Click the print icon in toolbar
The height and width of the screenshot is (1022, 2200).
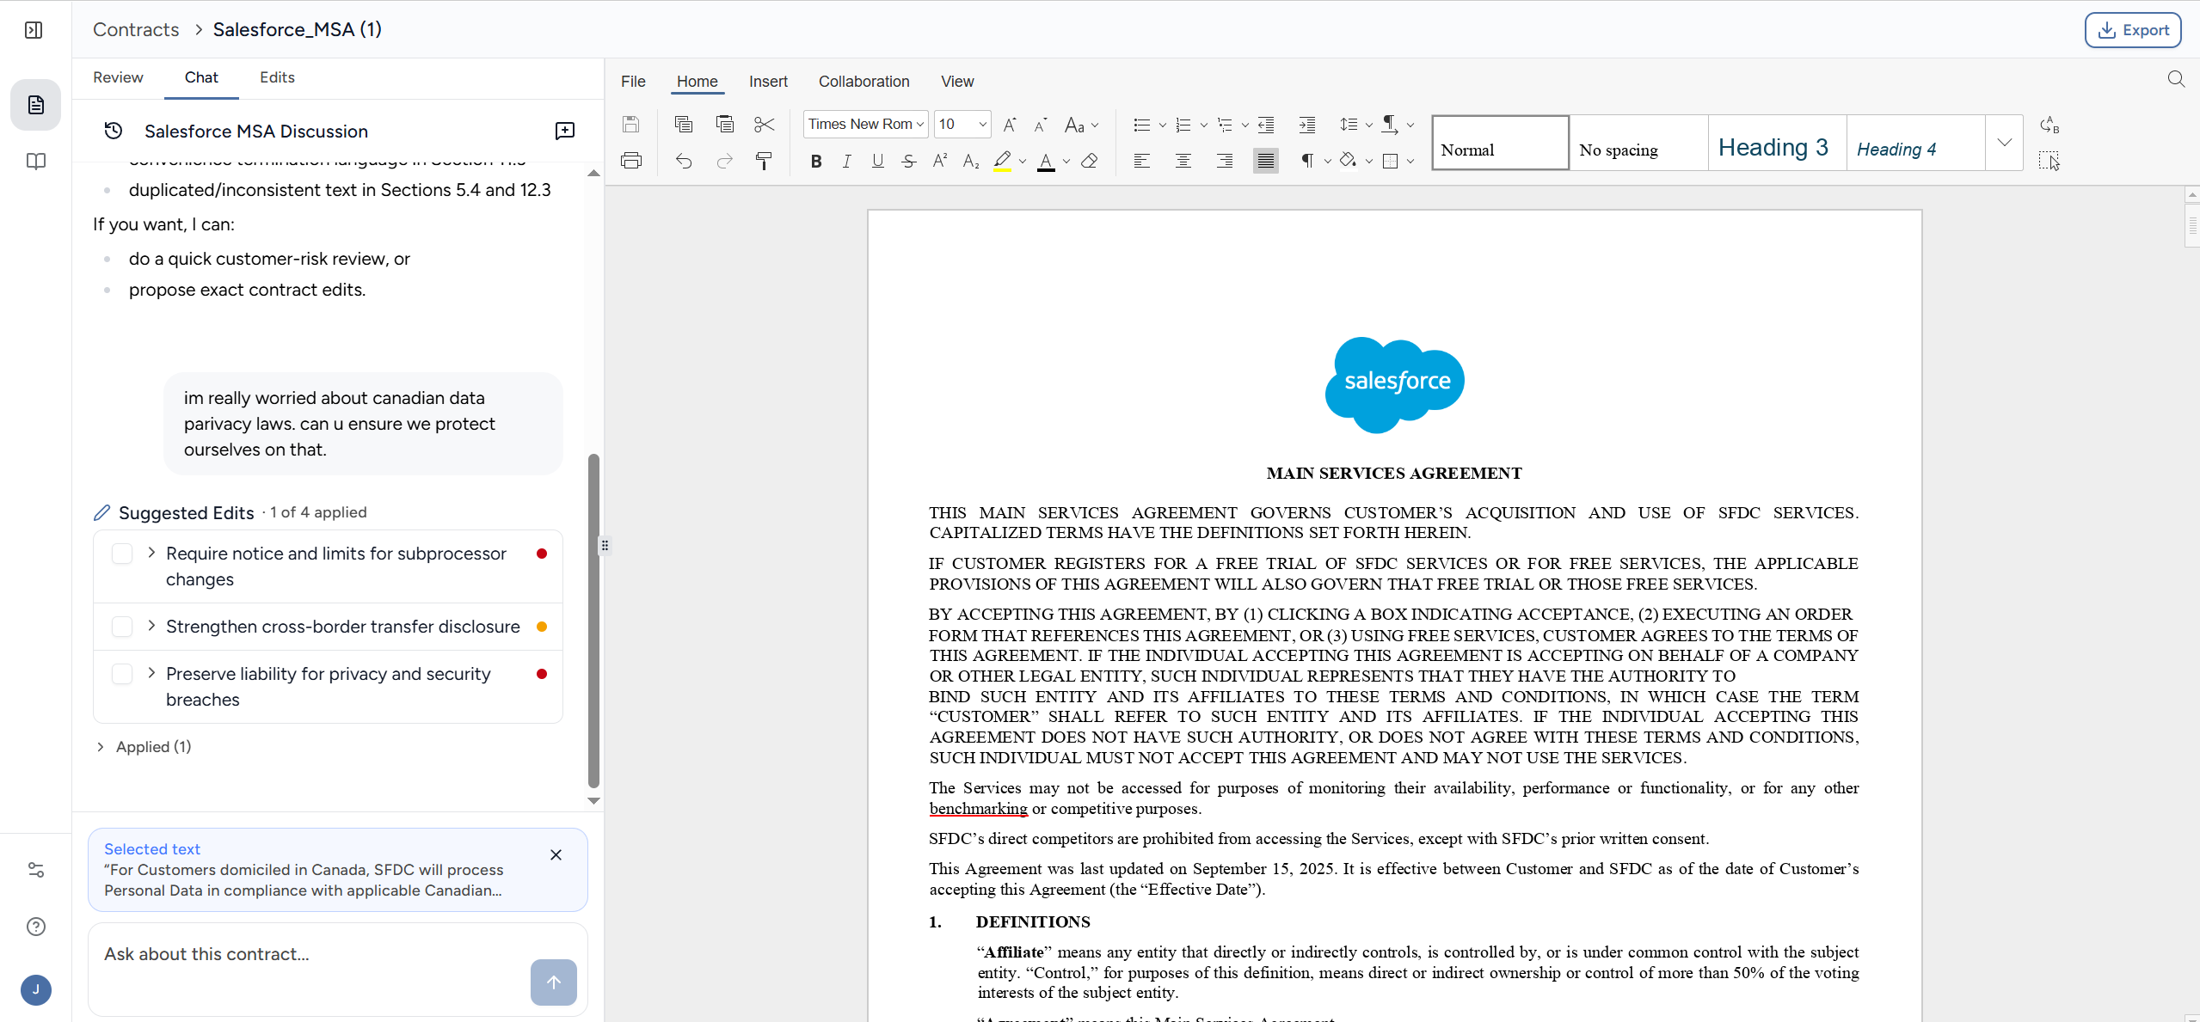631,161
